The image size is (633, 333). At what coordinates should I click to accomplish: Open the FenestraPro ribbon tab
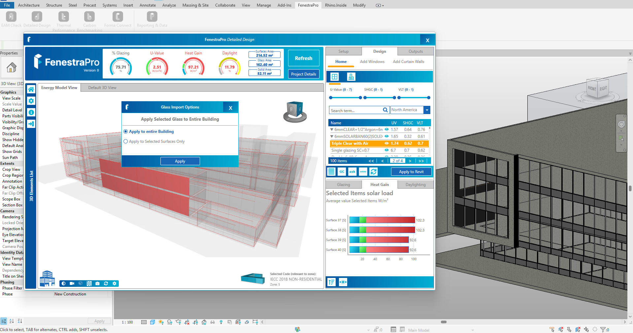point(308,5)
